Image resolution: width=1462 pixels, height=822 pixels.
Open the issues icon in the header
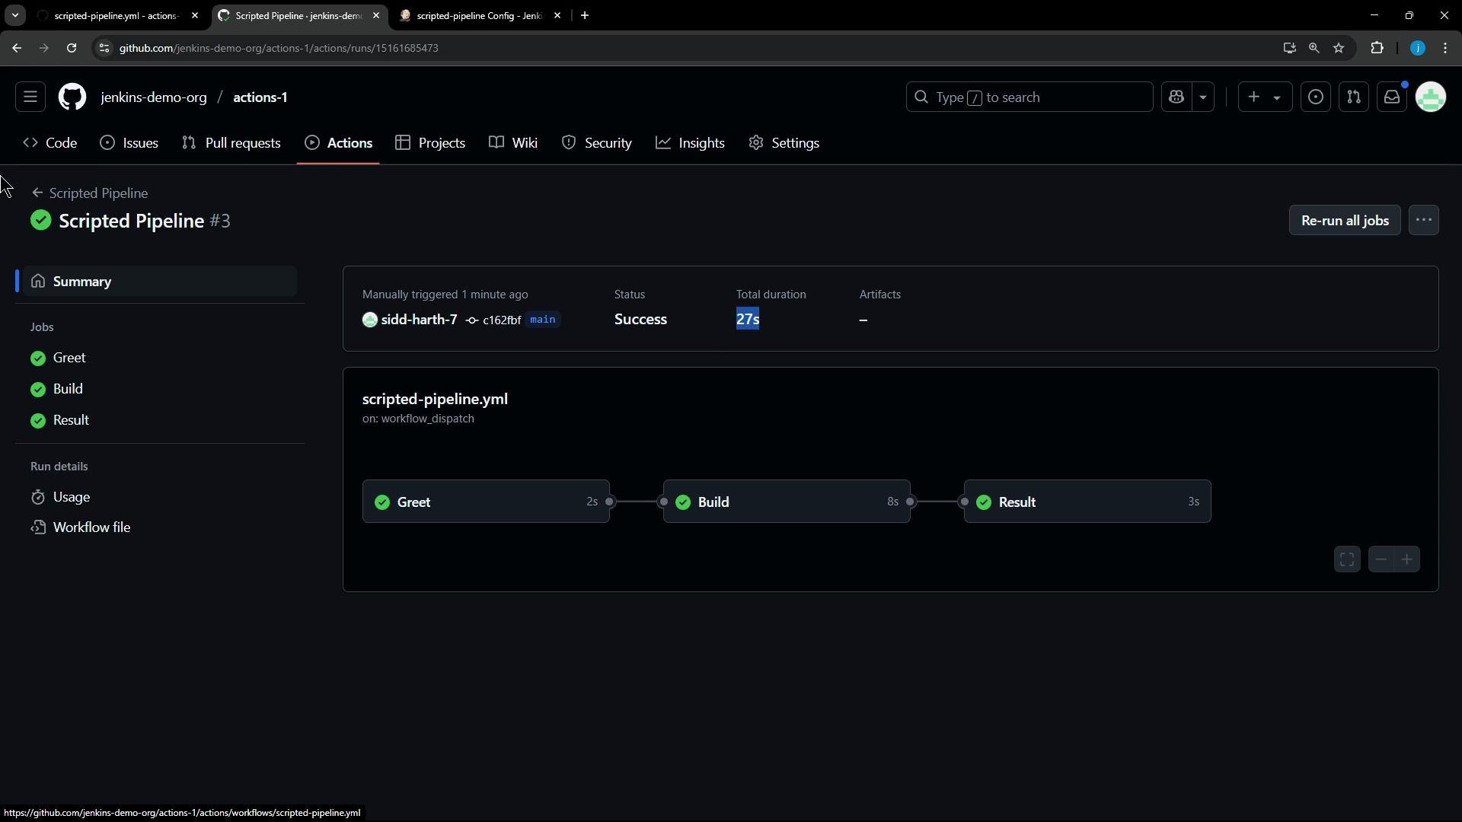(1316, 97)
